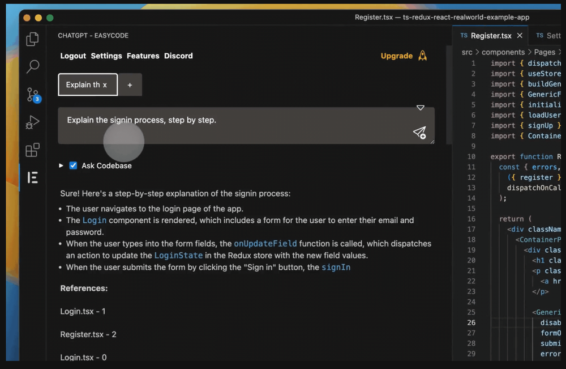Open reference 'Login.tsx - 0'
Screen dimensions: 566x369
(x=83, y=357)
